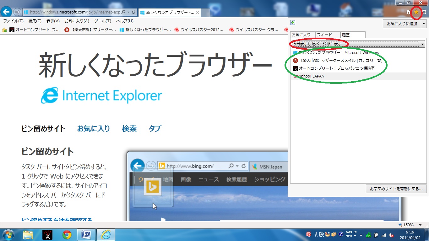Go to the タブ page section link
This screenshot has width=429, height=241.
tap(155, 129)
